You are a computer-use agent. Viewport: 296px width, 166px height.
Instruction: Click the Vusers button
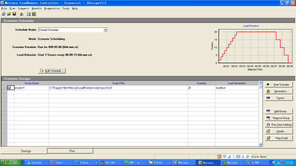click(x=279, y=98)
